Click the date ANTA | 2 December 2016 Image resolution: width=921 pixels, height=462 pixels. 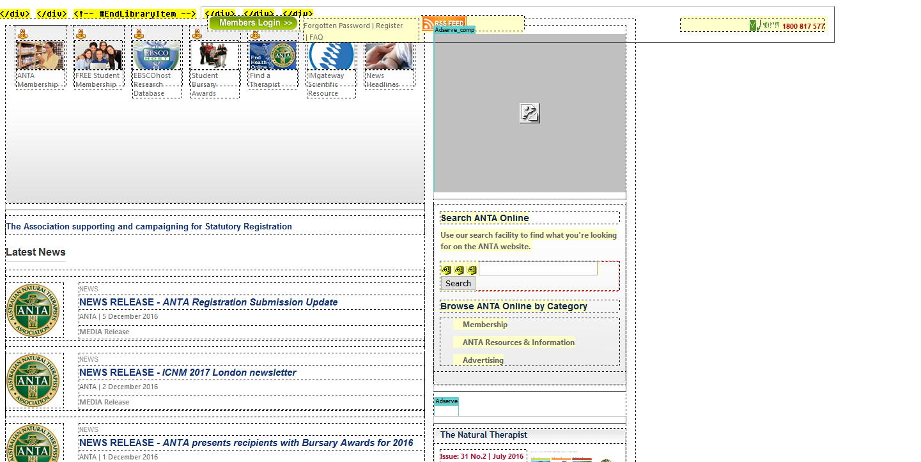(118, 387)
